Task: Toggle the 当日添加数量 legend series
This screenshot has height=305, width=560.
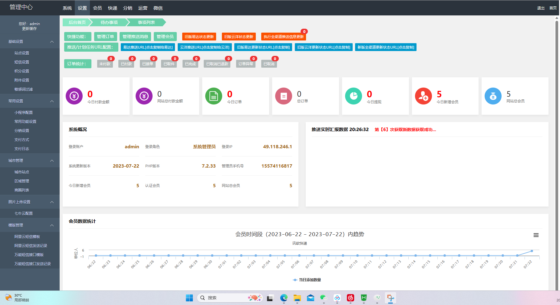Action: (307, 280)
